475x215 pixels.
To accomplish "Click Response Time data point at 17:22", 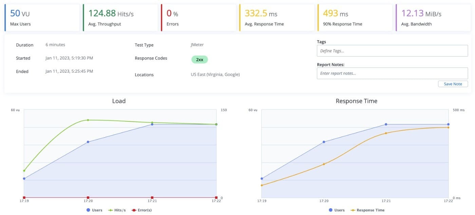I will pyautogui.click(x=448, y=127).
